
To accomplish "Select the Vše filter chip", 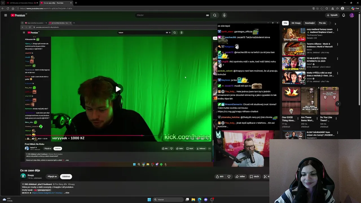I will point(285,23).
